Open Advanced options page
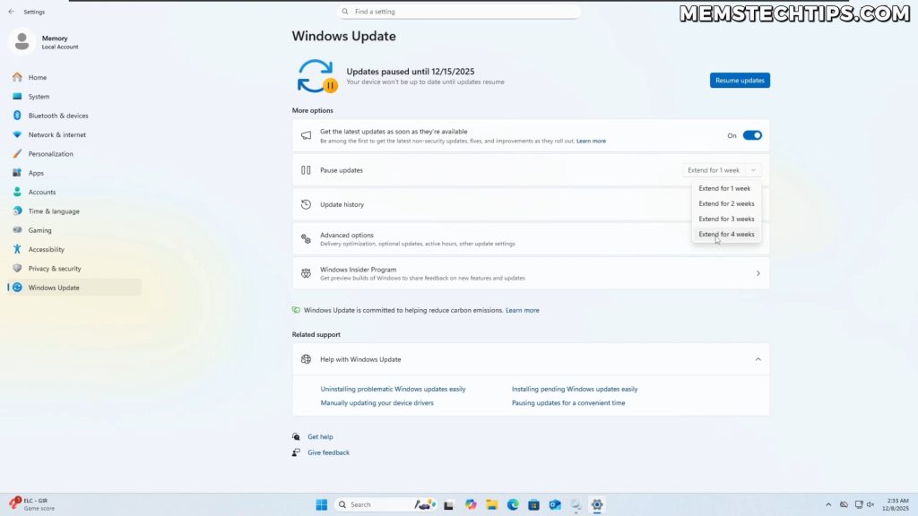The height and width of the screenshot is (516, 918). [531, 237]
